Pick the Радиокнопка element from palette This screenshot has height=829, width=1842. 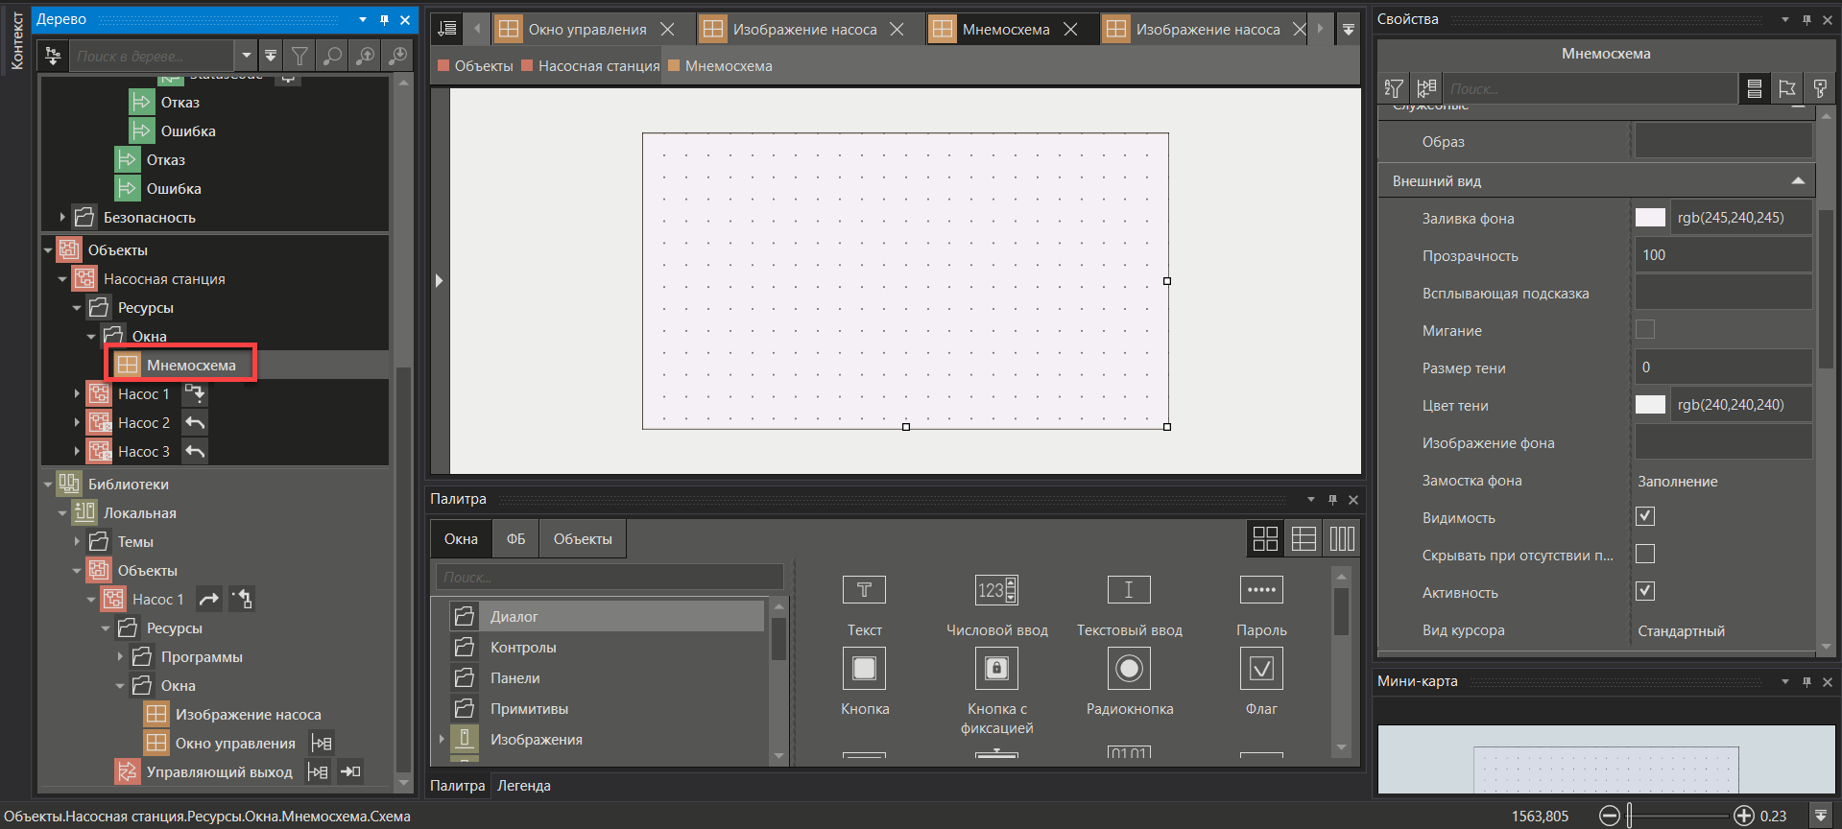(x=1129, y=669)
